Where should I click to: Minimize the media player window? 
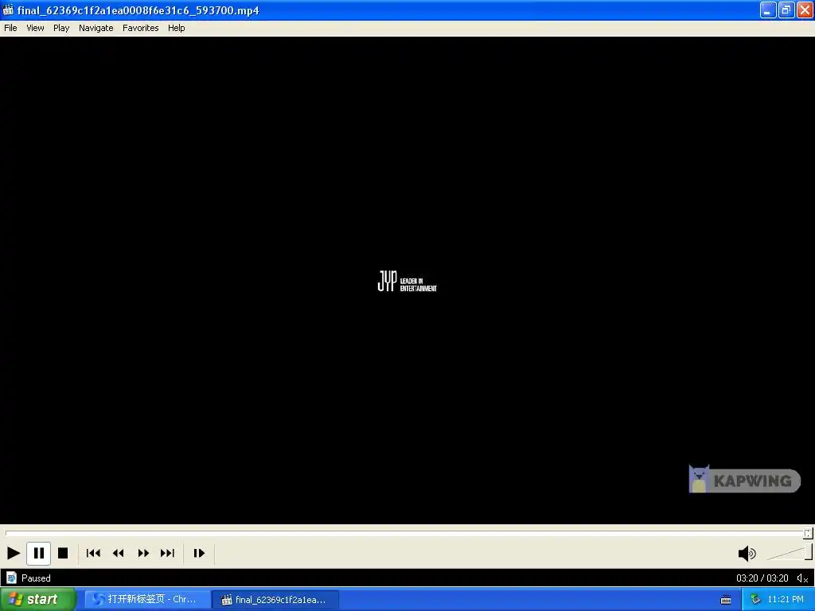(x=768, y=10)
